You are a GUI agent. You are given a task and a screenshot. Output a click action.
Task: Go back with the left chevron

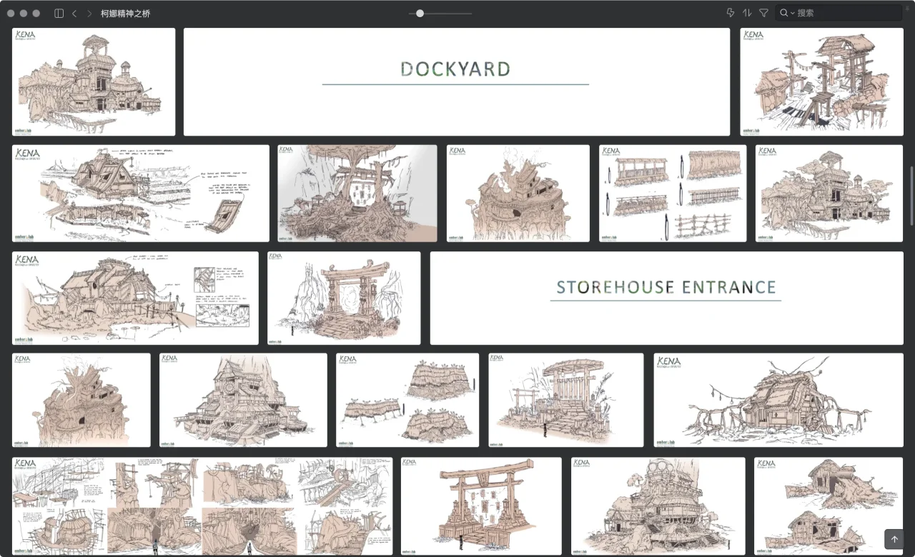[x=74, y=14]
